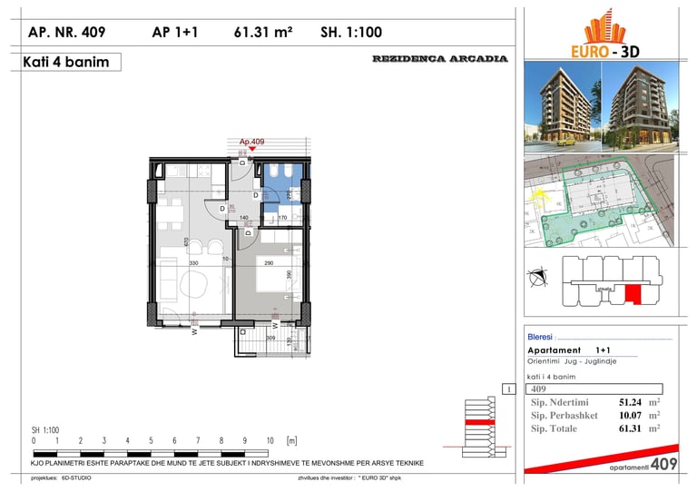Click the kitchen counter at top of plan
This screenshot has width=697, height=492.
[195, 172]
